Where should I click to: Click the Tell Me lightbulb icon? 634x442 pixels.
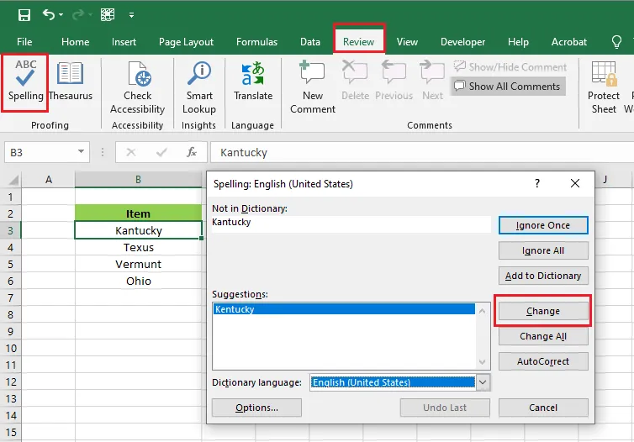[x=616, y=42]
